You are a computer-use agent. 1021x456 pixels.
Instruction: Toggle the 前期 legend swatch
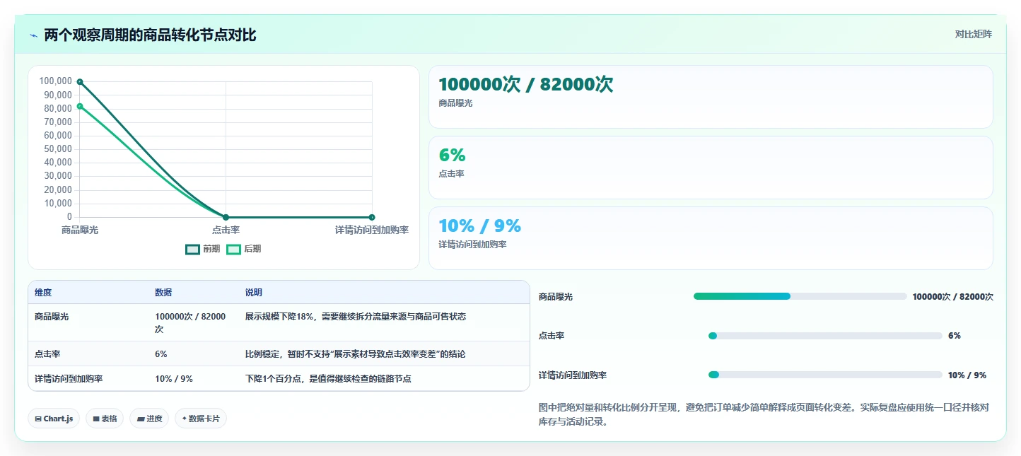192,249
